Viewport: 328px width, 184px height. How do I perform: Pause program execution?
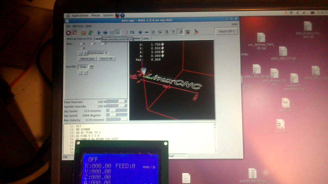(x=112, y=32)
